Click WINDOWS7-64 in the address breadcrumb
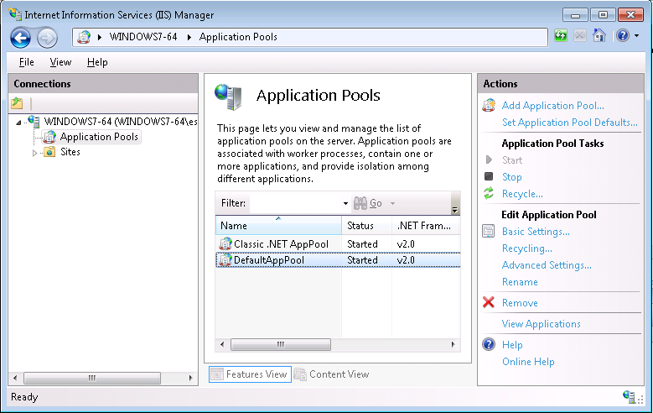This screenshot has height=413, width=653. [x=143, y=37]
